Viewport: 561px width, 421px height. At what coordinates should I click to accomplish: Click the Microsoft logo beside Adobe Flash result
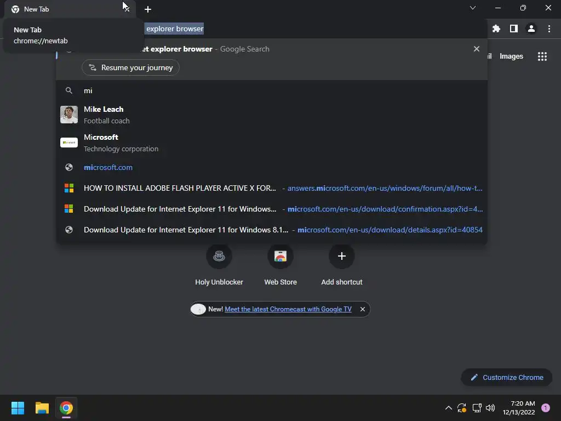click(69, 189)
